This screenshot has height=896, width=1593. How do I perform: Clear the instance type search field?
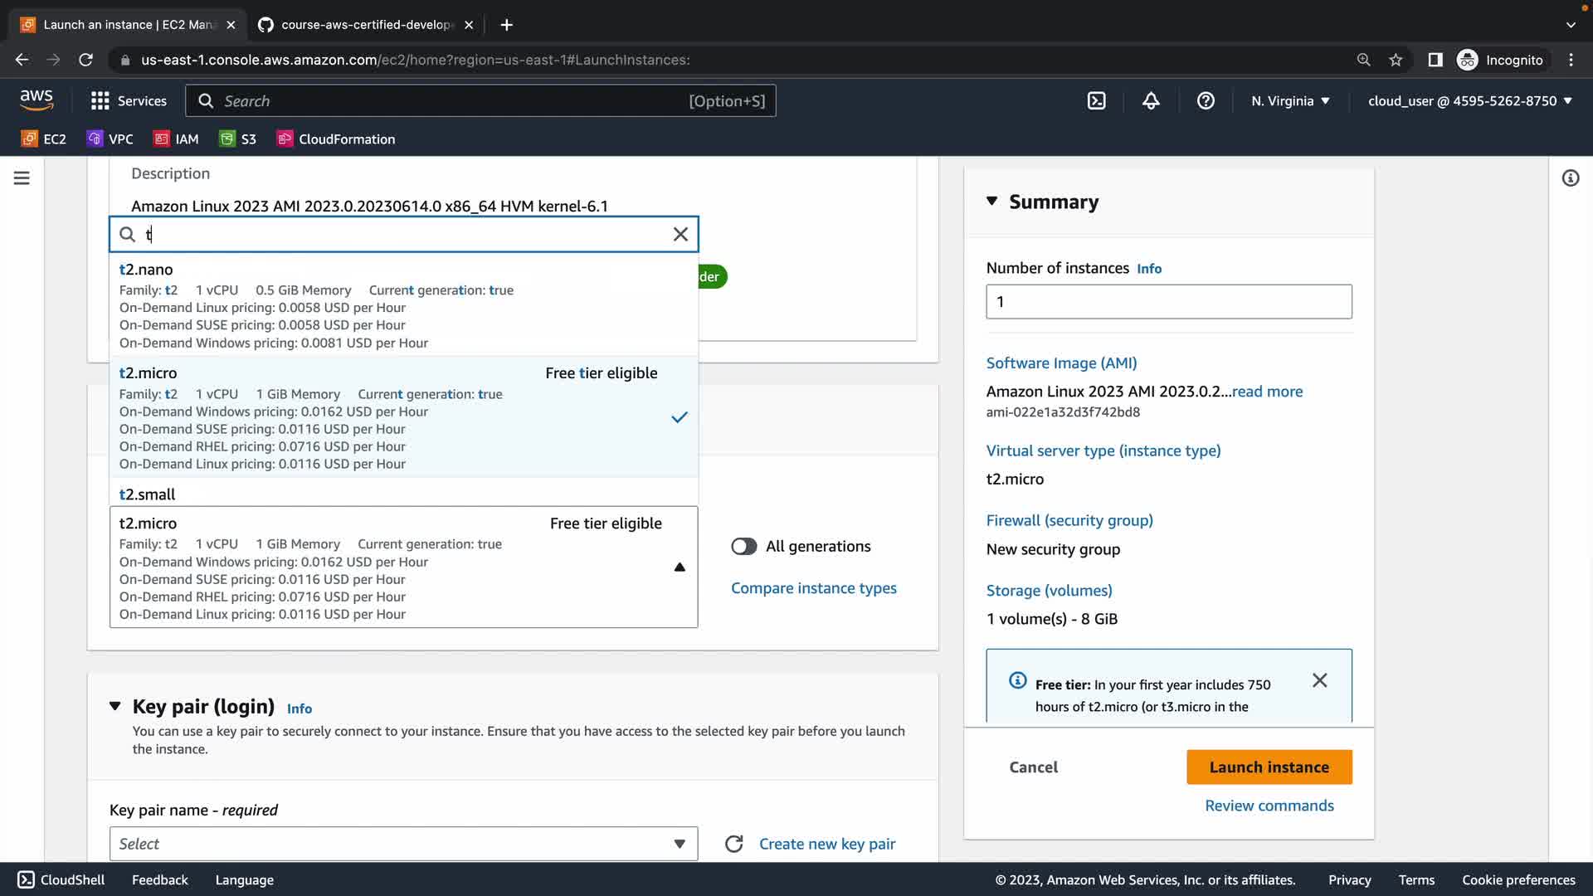pos(680,235)
